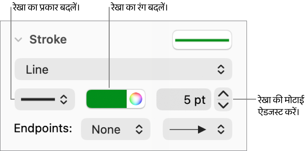
Task: Decrease stroke width with the down arrow
Action: [x=223, y=105]
